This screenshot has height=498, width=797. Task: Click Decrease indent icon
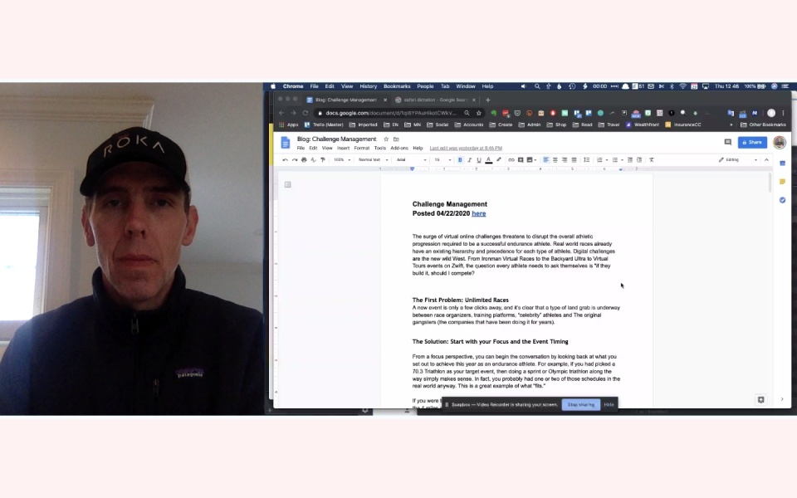tap(630, 160)
